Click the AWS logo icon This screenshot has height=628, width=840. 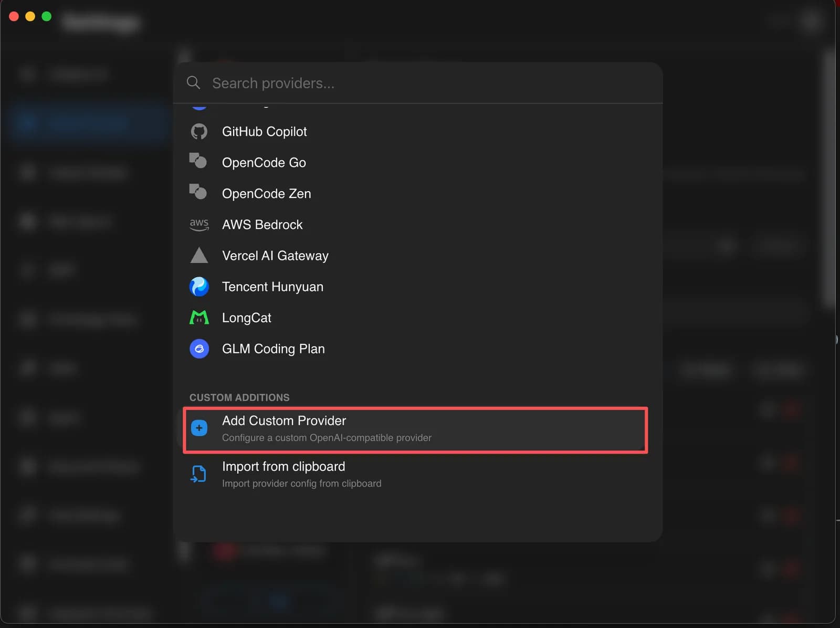click(199, 225)
